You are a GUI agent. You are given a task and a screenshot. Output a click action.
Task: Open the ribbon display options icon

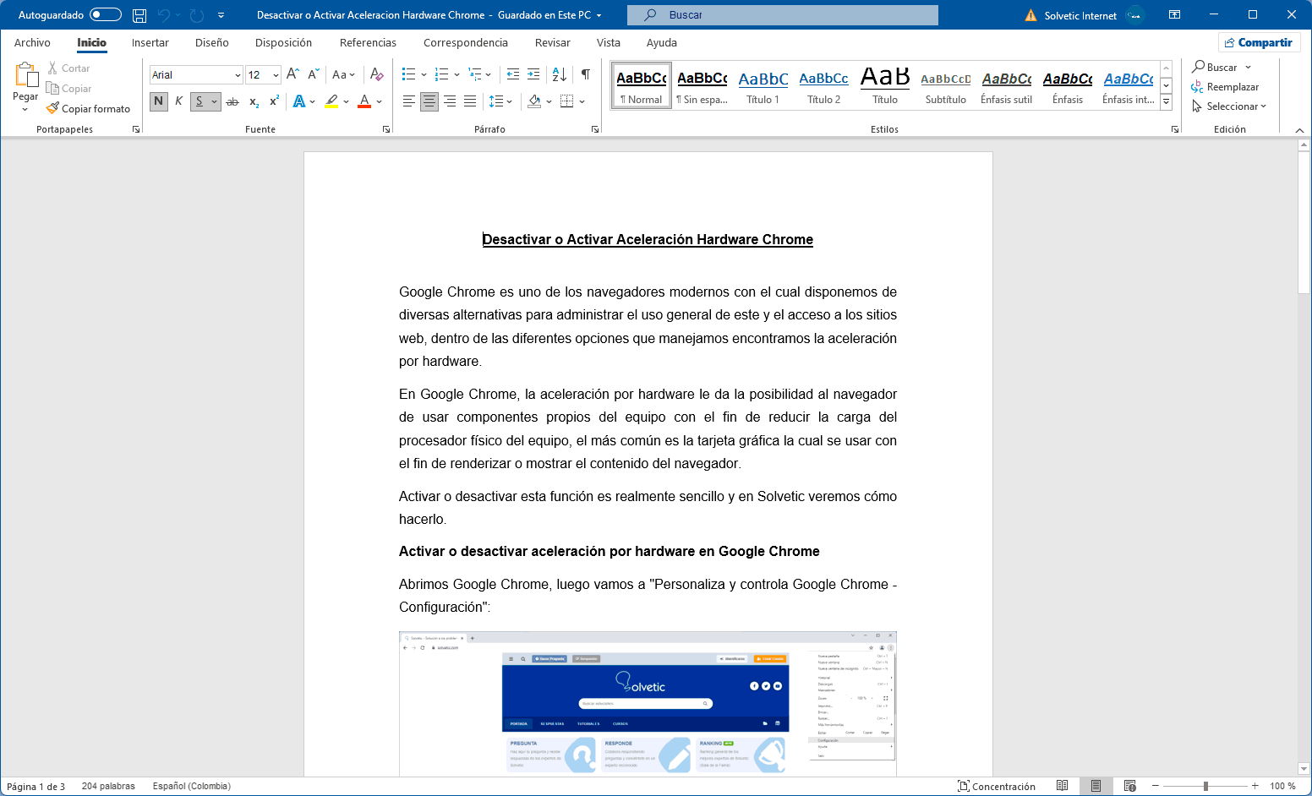[x=1174, y=15]
